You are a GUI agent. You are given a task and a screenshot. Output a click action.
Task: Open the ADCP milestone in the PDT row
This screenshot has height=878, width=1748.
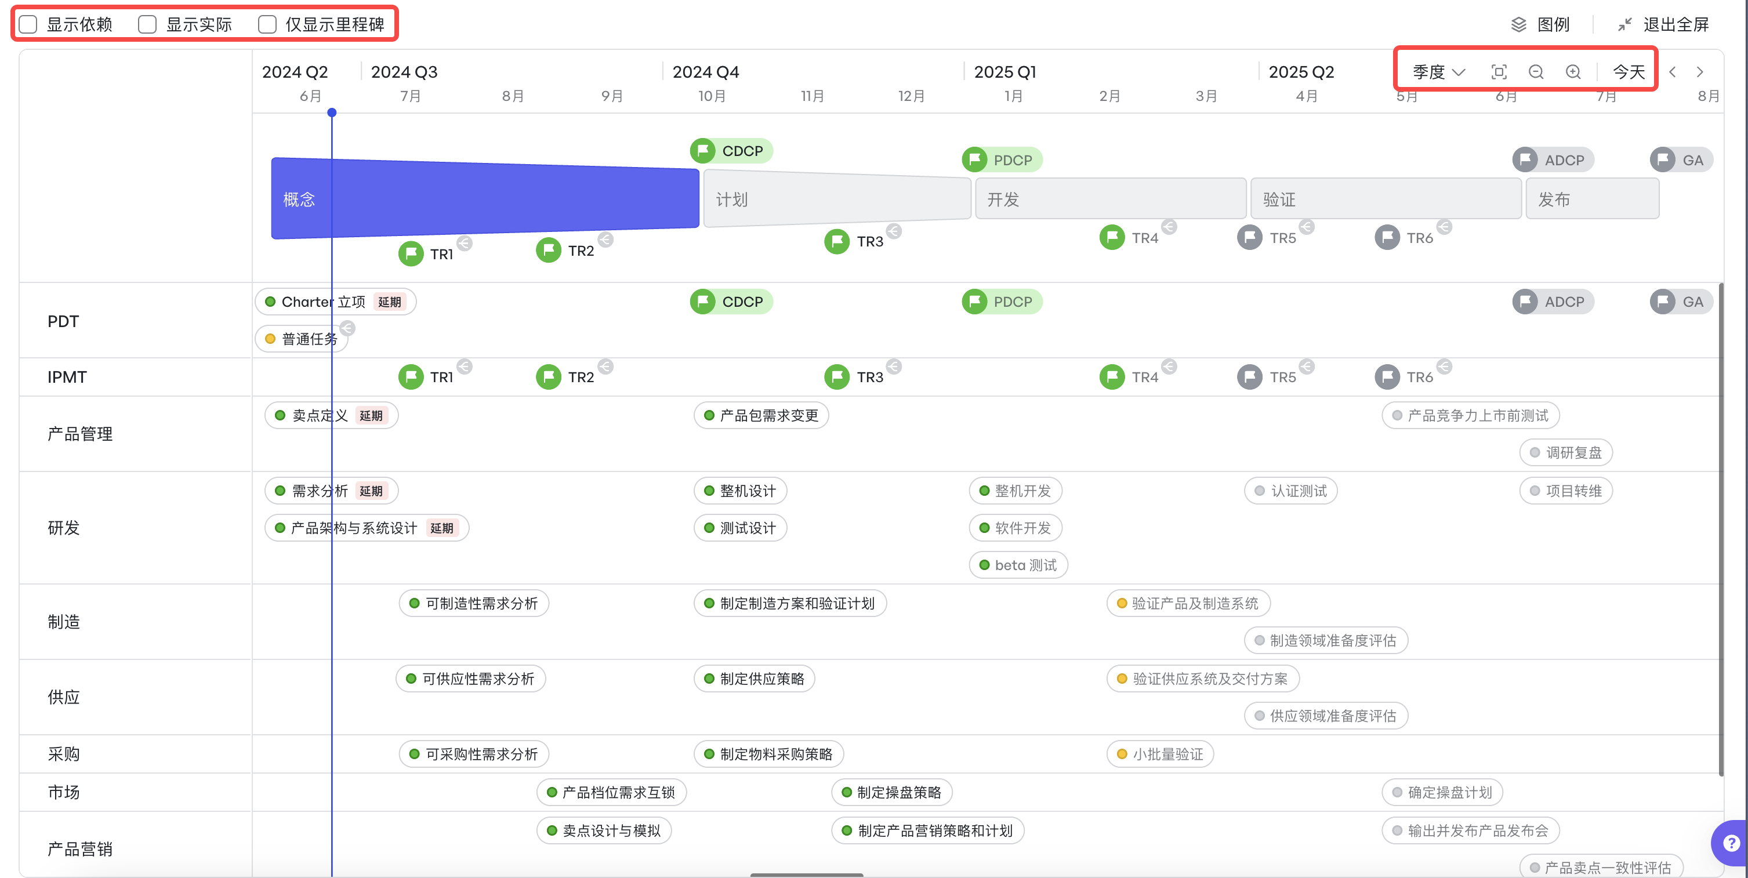(1553, 301)
